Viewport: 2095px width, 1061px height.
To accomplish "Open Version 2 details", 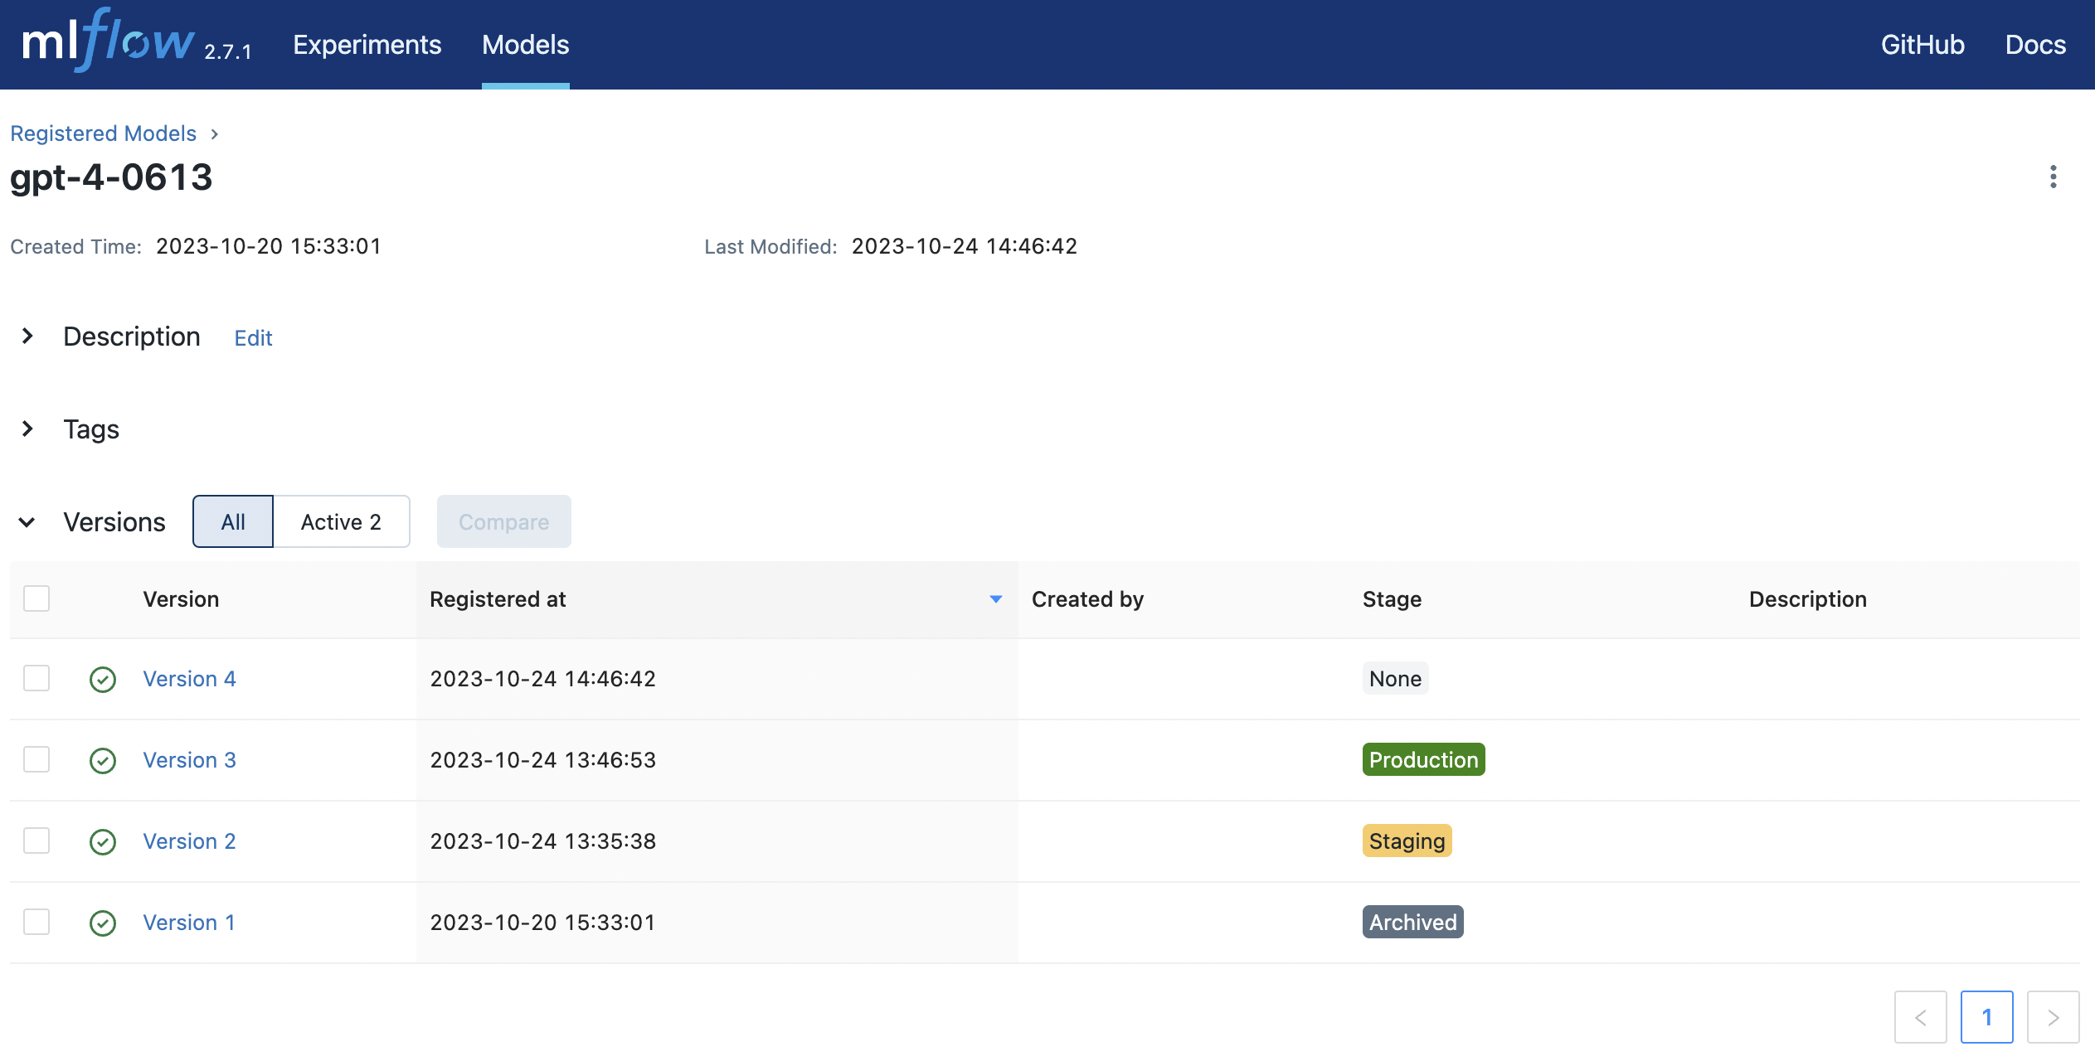I will 189,841.
